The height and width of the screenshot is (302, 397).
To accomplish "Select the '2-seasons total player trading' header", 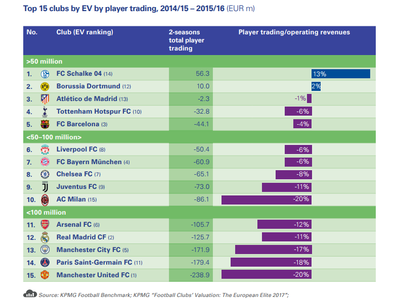I will click(187, 40).
